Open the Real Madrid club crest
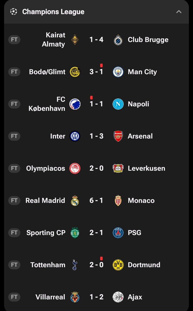This screenshot has height=311, width=193. coord(75,201)
